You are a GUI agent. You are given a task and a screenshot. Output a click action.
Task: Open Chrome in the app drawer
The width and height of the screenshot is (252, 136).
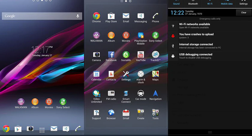pyautogui.click(x=96, y=17)
